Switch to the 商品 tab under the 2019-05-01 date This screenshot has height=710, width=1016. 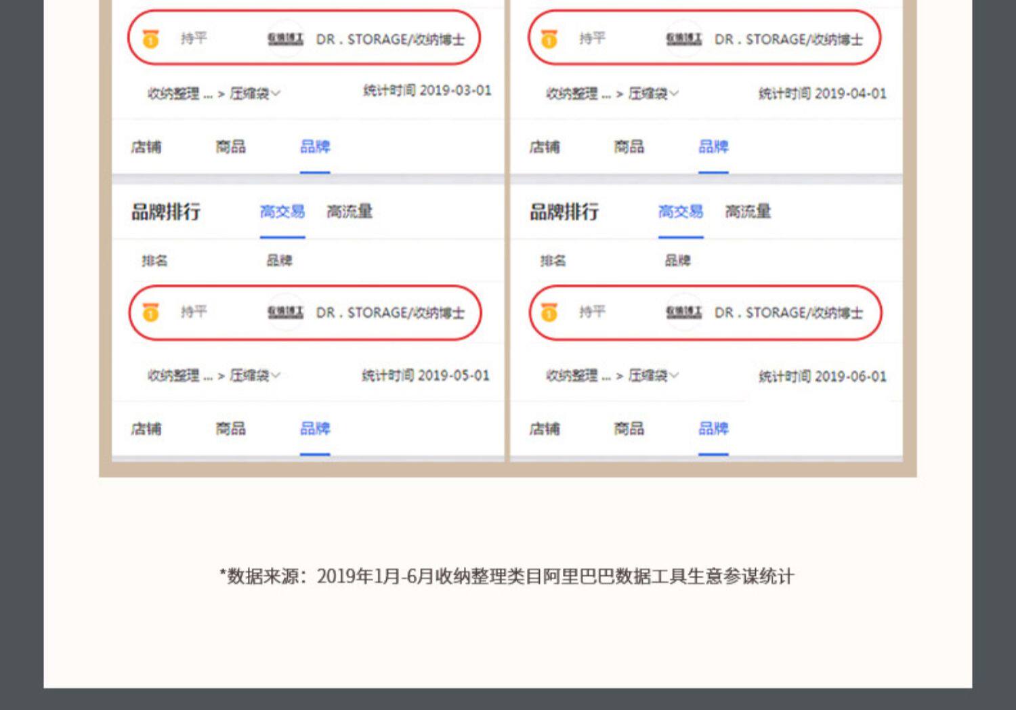click(x=230, y=429)
